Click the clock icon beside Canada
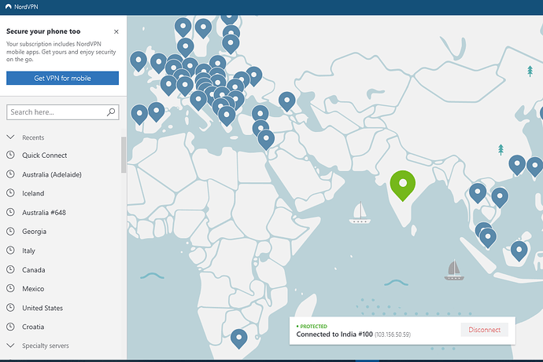 coord(11,269)
